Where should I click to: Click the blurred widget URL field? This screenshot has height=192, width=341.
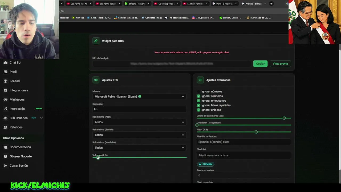pos(172,64)
